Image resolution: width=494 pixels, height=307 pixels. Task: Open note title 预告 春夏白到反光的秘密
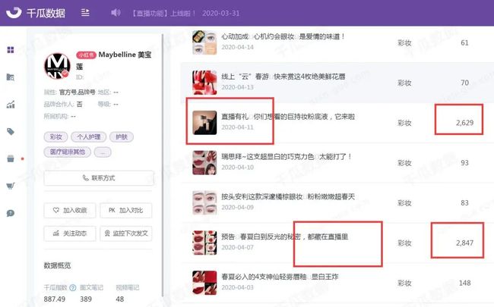click(285, 237)
